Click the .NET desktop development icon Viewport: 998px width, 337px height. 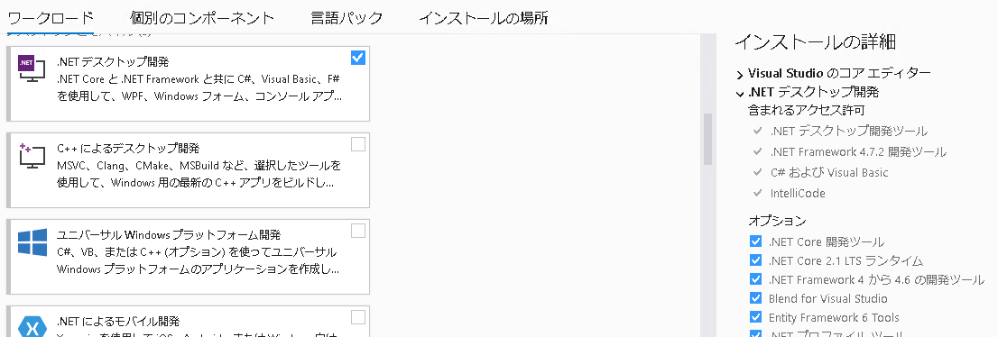32,68
